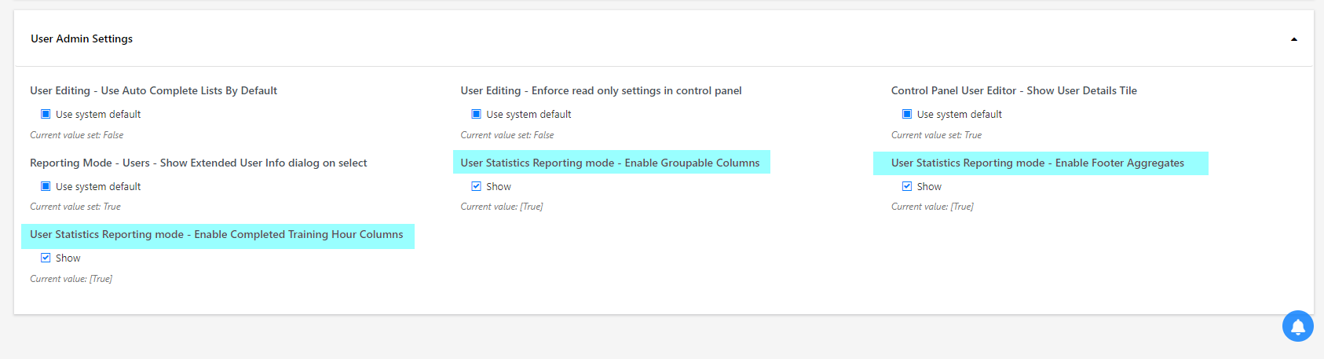Viewport: 1324px width, 359px height.
Task: Uncheck Show checkbox for Completed Training Hour Columns
Action: click(x=46, y=258)
